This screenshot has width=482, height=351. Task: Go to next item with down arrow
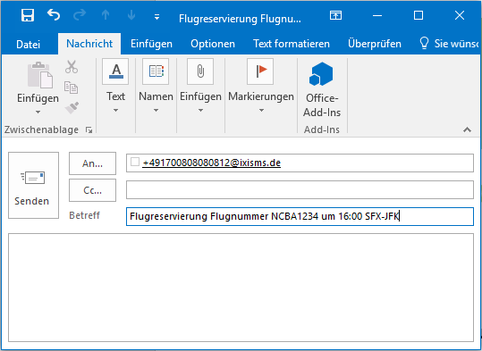pos(131,15)
